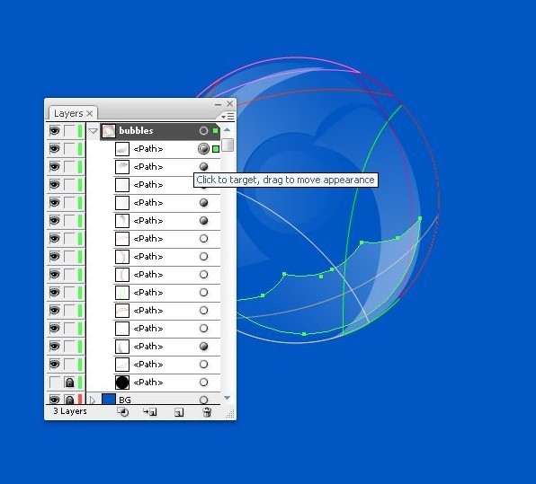Image resolution: width=536 pixels, height=484 pixels.
Task: Hide the bubbles layer with eye icon
Action: coord(54,131)
